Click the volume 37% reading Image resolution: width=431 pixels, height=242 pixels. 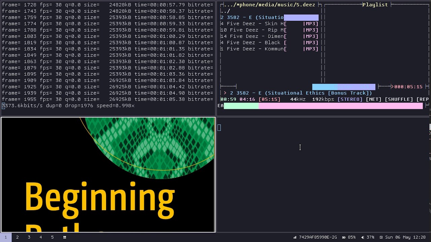[370, 237]
